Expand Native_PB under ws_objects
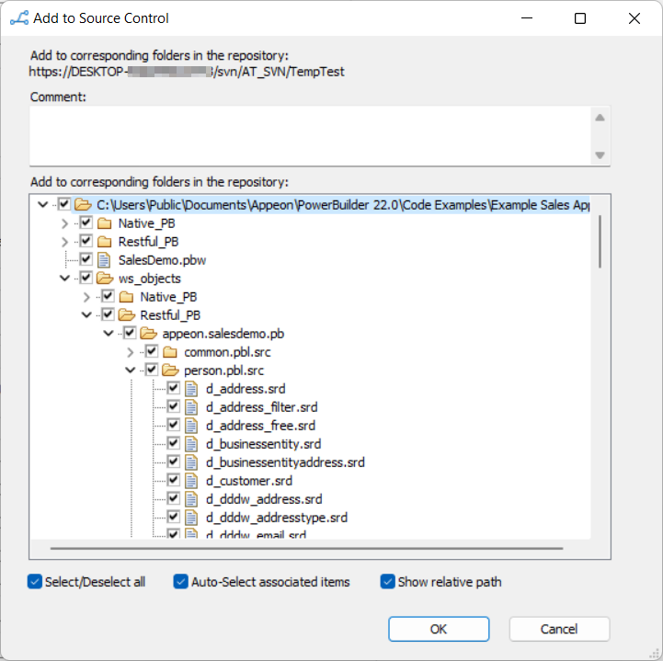The height and width of the screenshot is (661, 663). tap(86, 297)
